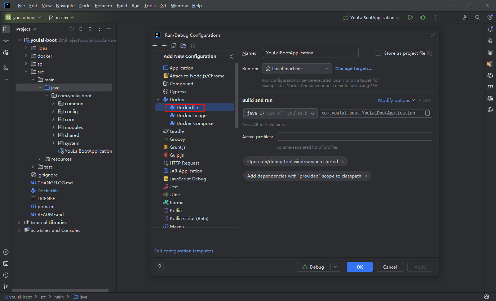496x301 pixels.
Task: Click the Debug bug icon in toolbar
Action: coord(423,17)
